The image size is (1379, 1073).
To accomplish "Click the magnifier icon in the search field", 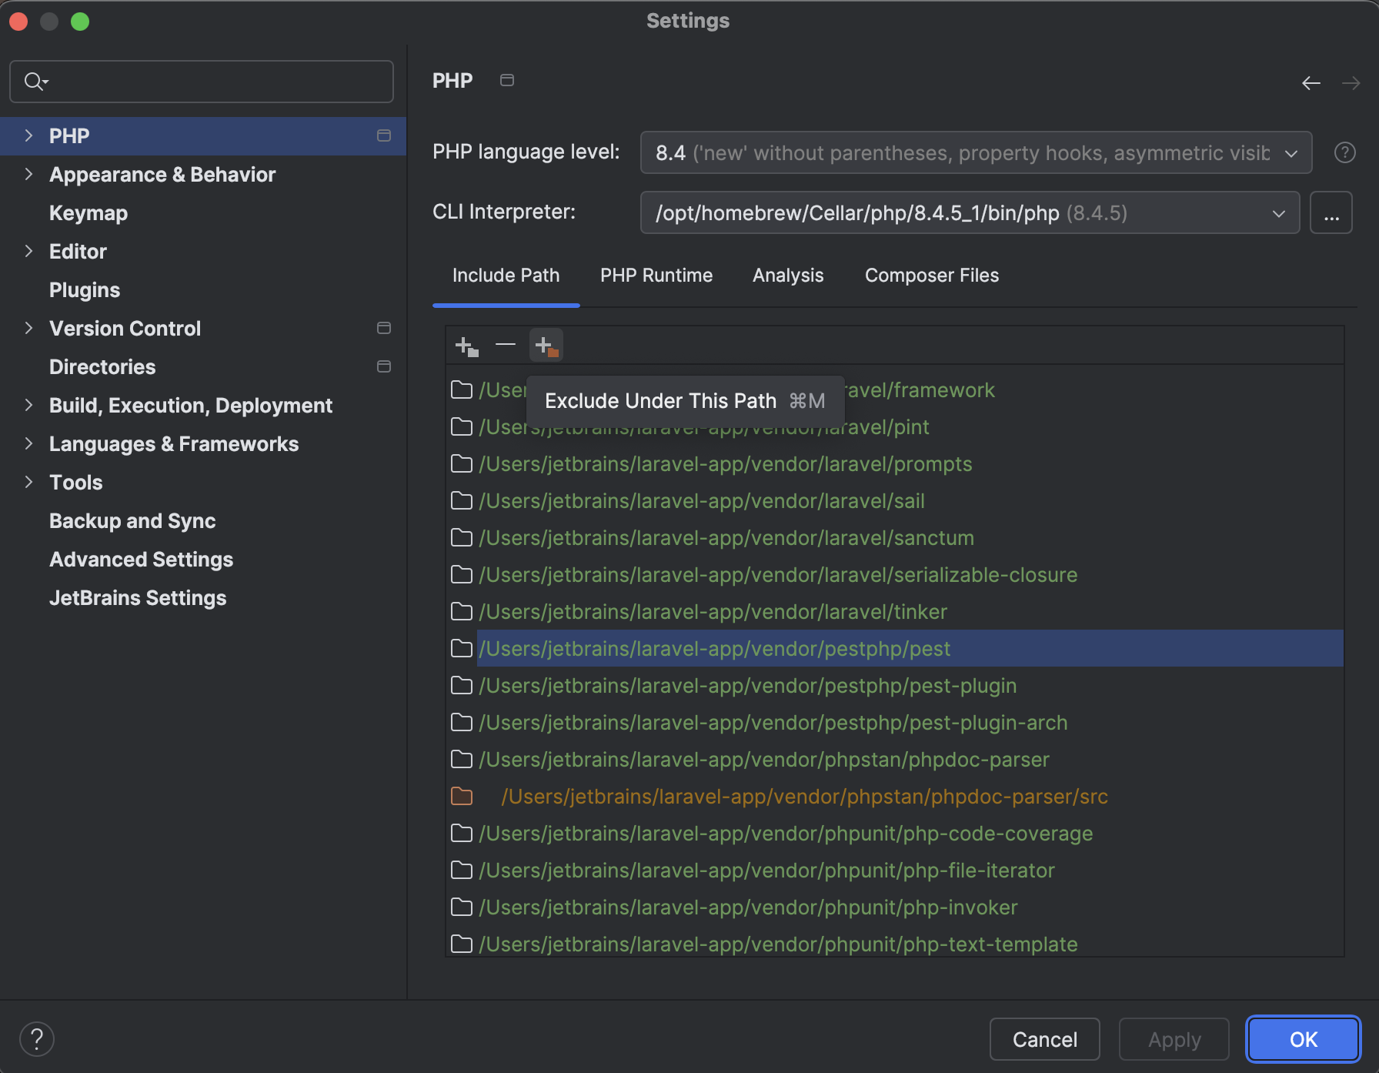I will click(x=35, y=81).
